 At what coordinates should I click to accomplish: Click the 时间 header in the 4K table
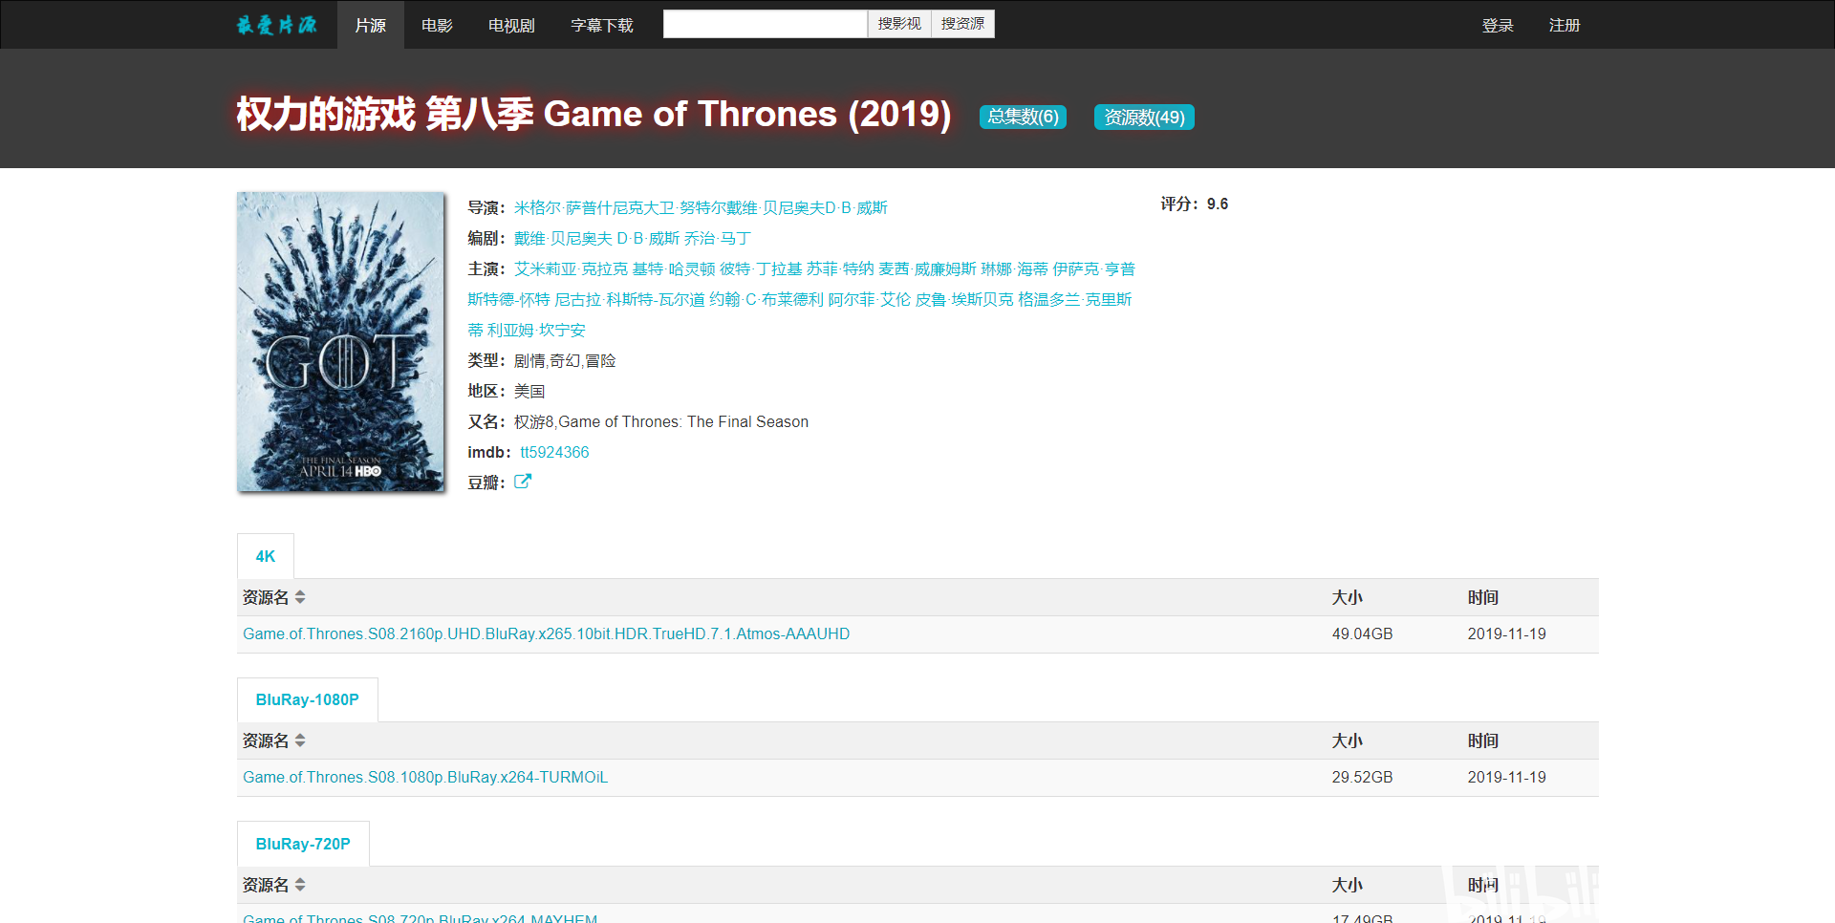[1483, 597]
